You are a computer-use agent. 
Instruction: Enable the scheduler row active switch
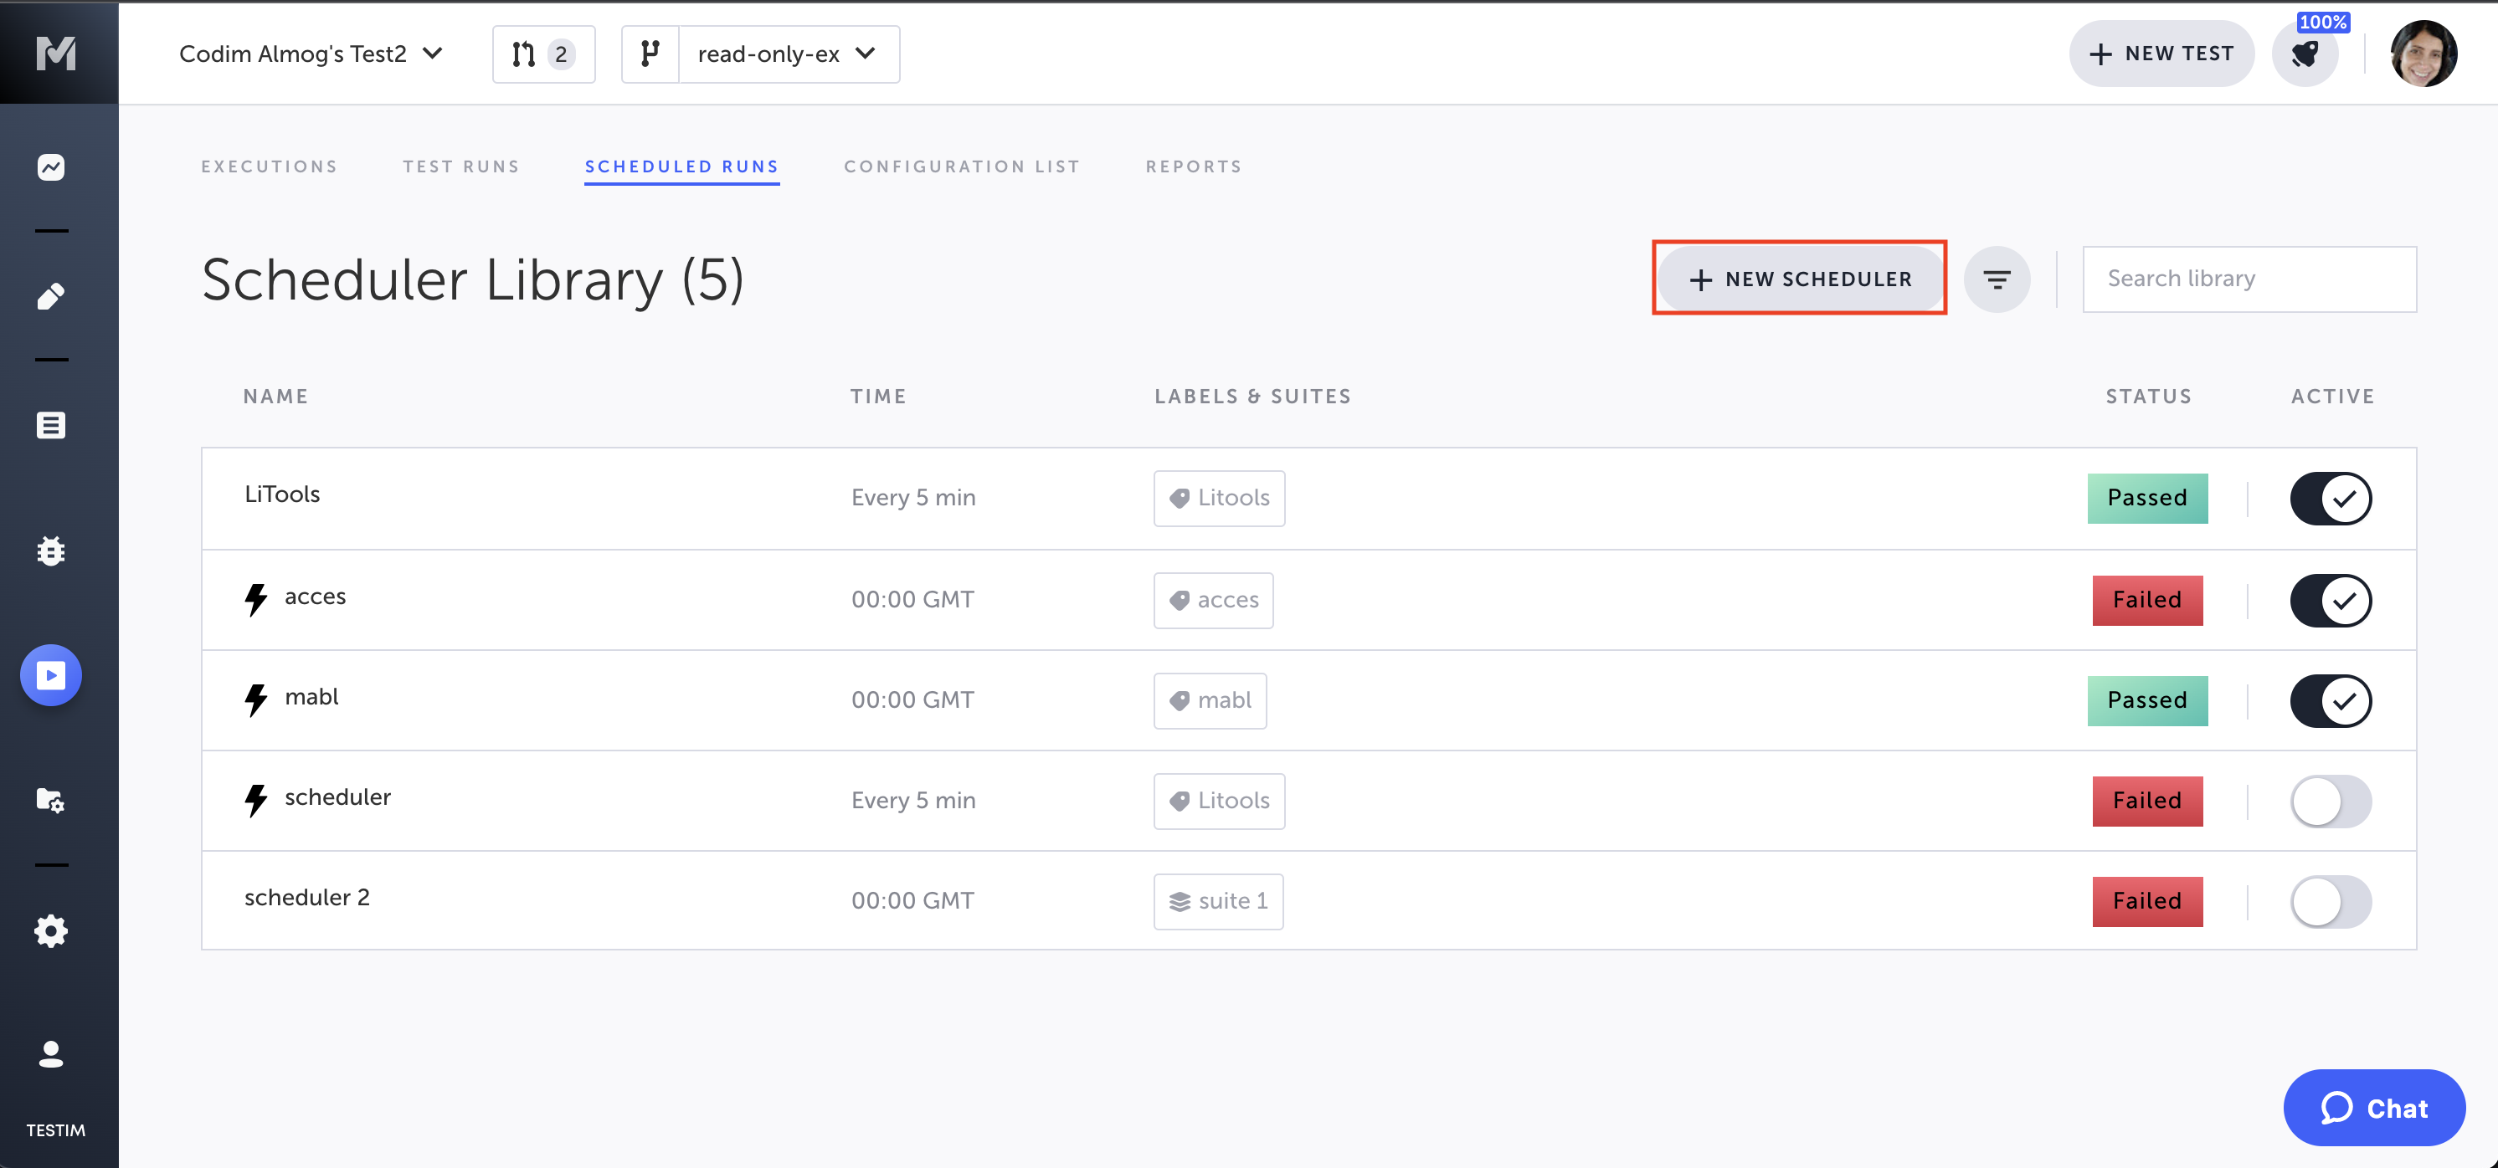[2331, 801]
